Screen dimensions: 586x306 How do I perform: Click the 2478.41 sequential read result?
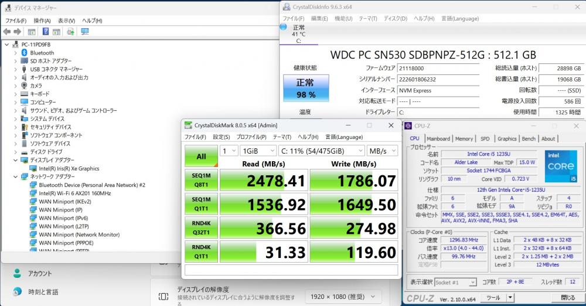coord(264,181)
